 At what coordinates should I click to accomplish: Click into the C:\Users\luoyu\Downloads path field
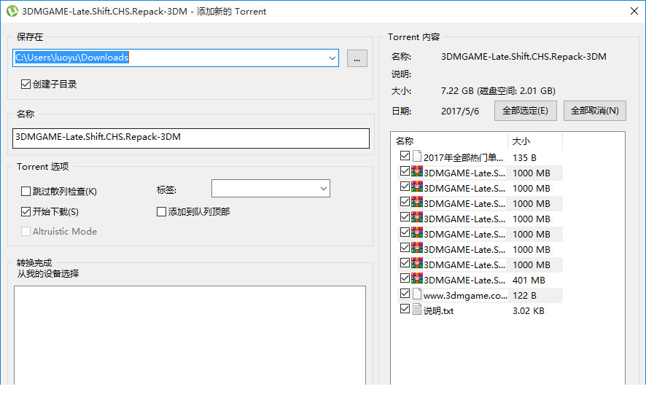176,58
